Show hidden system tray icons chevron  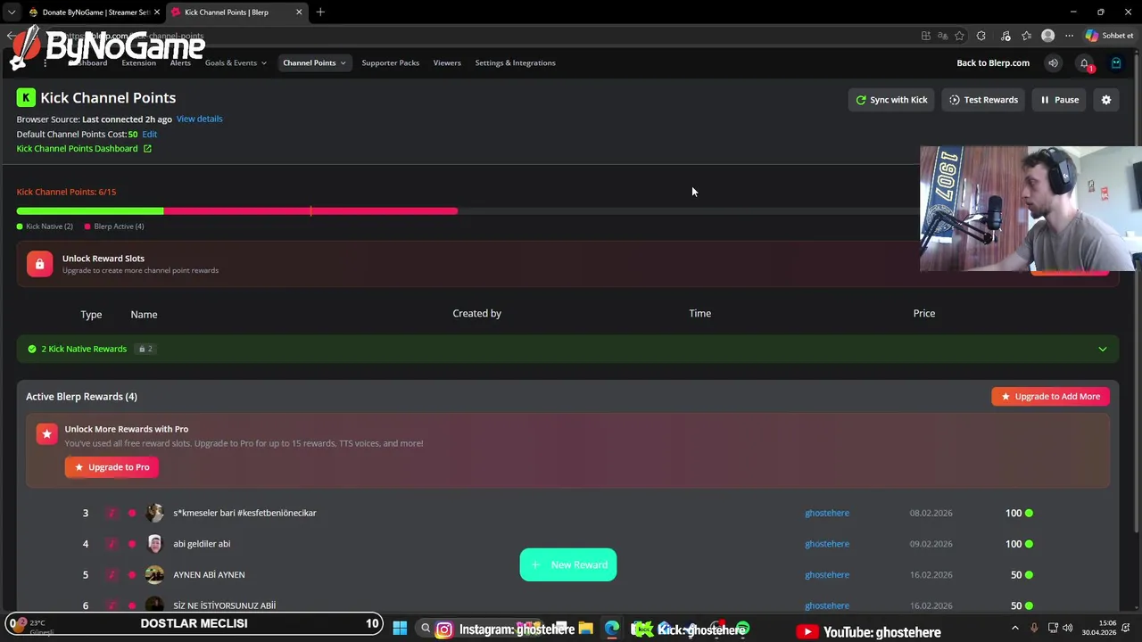[x=1015, y=629]
